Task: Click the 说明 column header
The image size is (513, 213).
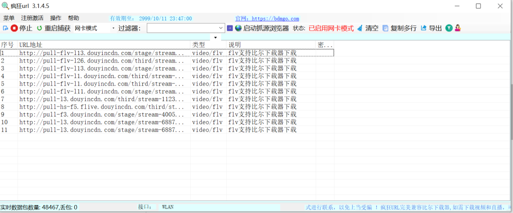Action: click(x=271, y=44)
